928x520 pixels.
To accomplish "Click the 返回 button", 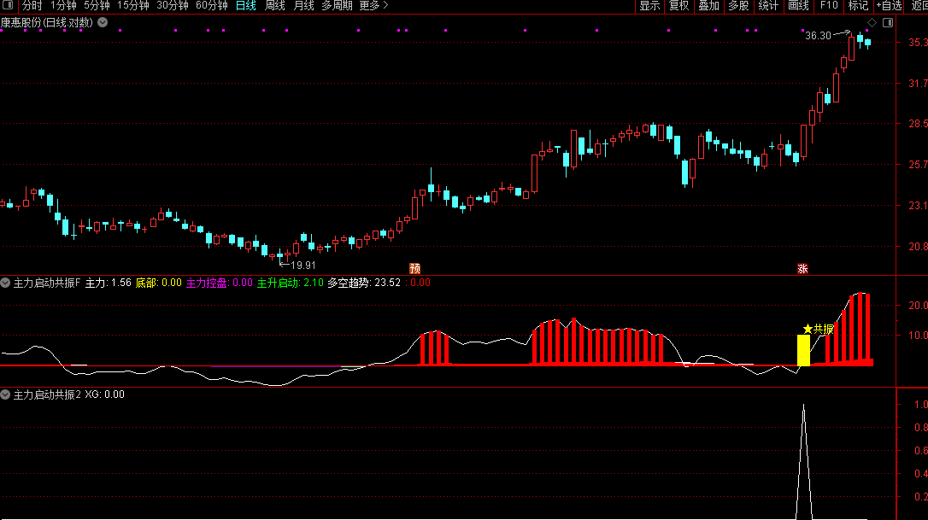I will click(919, 6).
